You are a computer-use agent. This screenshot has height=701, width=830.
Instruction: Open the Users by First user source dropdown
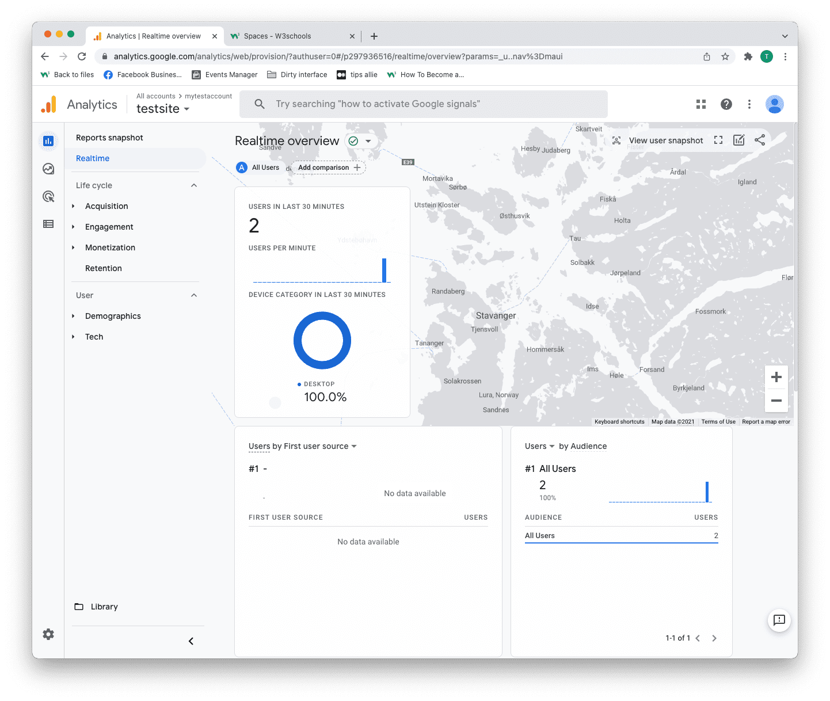click(355, 446)
